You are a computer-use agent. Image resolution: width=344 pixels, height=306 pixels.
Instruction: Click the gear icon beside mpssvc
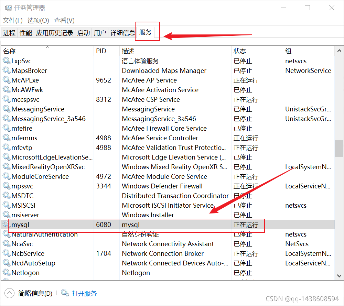(6, 186)
